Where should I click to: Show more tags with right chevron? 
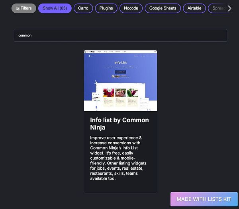pyautogui.click(x=229, y=8)
